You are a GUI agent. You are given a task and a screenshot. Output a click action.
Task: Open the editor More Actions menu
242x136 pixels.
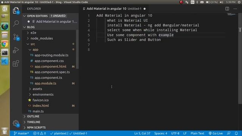coord(235,9)
